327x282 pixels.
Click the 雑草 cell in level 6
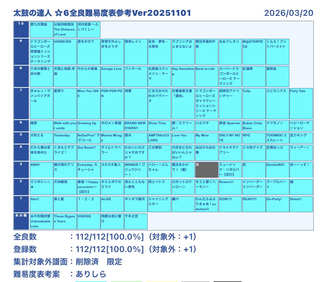click(x=41, y=126)
